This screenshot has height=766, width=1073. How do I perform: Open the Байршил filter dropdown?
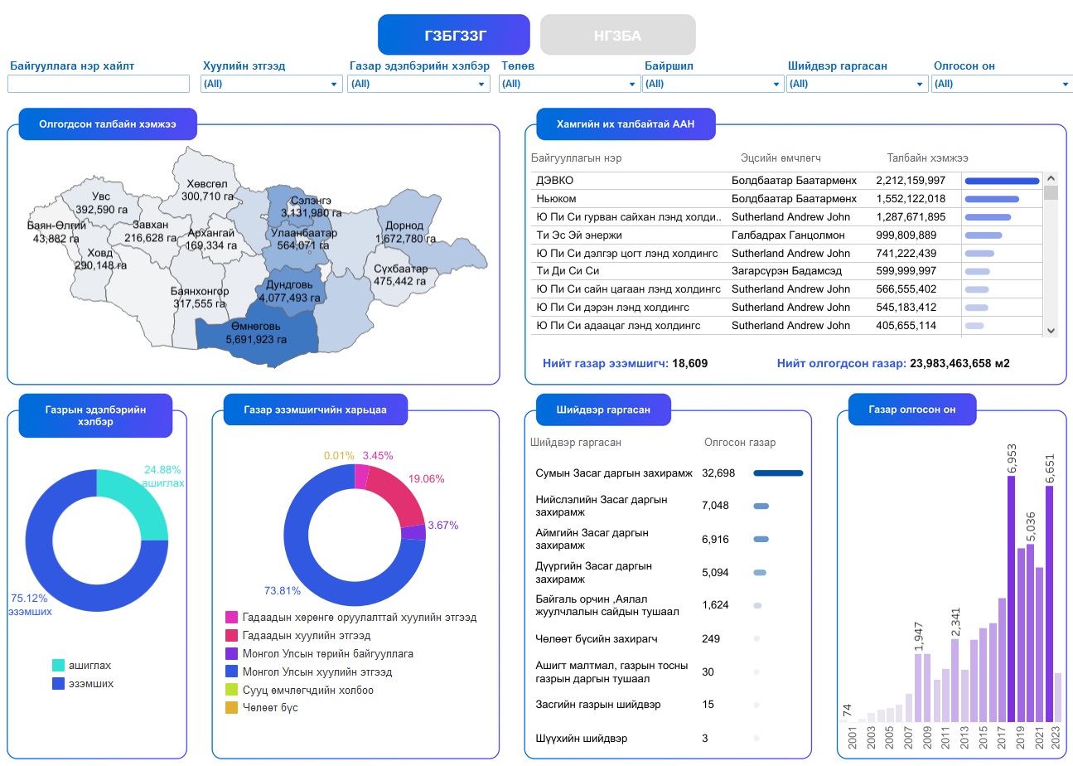point(713,84)
